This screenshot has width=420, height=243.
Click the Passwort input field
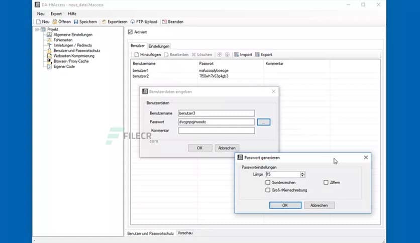(217, 122)
